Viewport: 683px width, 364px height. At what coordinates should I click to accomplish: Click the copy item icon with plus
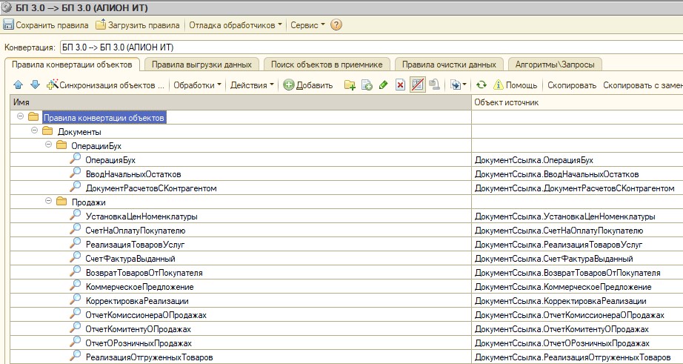pyautogui.click(x=367, y=85)
